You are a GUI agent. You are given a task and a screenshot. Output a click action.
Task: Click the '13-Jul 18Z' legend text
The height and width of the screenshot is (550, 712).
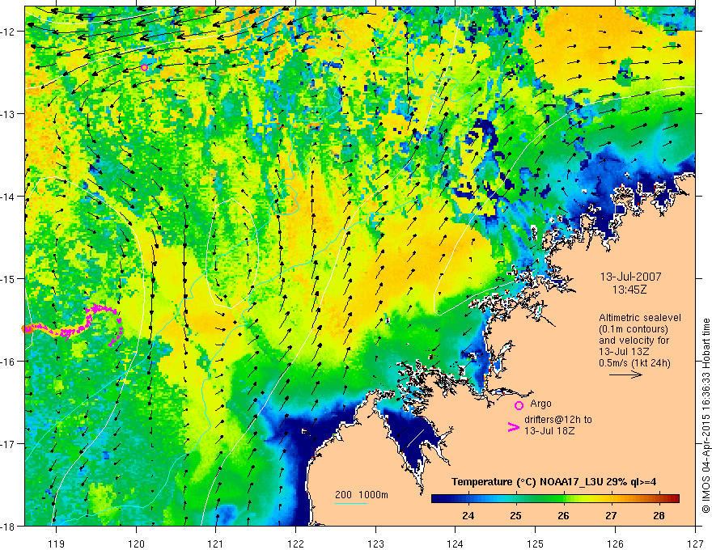(549, 430)
